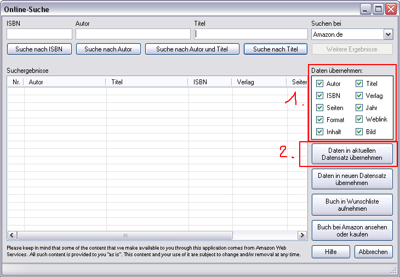The height and width of the screenshot is (277, 400).
Task: Click Daten in neuen Datensatz übernehmen
Action: (x=352, y=179)
